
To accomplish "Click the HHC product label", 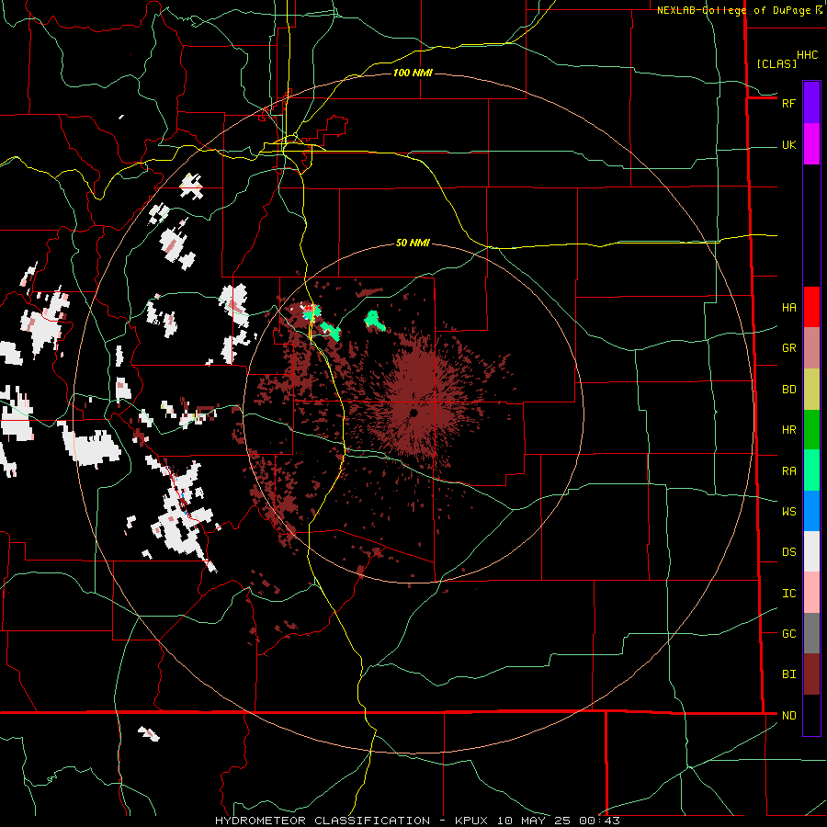I will tap(807, 55).
